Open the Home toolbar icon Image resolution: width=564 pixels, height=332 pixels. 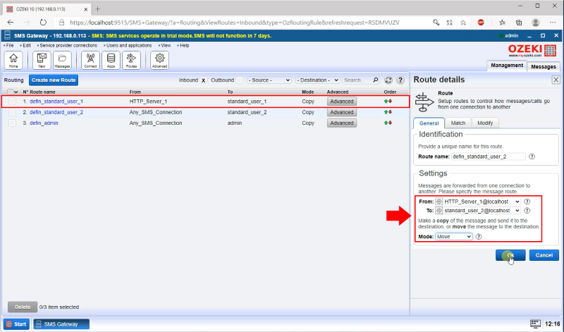(13, 61)
